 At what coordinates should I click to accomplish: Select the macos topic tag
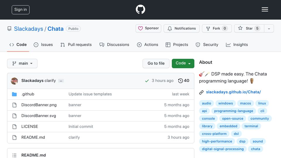(245, 103)
